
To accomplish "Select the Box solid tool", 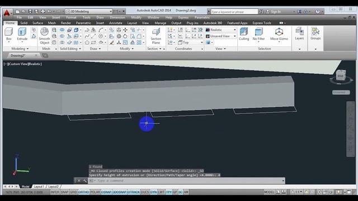I will 9,34.
